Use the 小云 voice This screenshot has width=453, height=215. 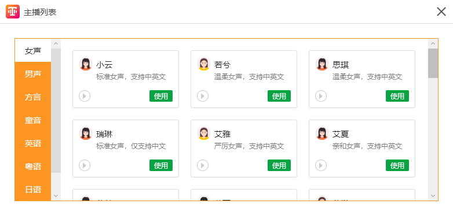pyautogui.click(x=161, y=96)
